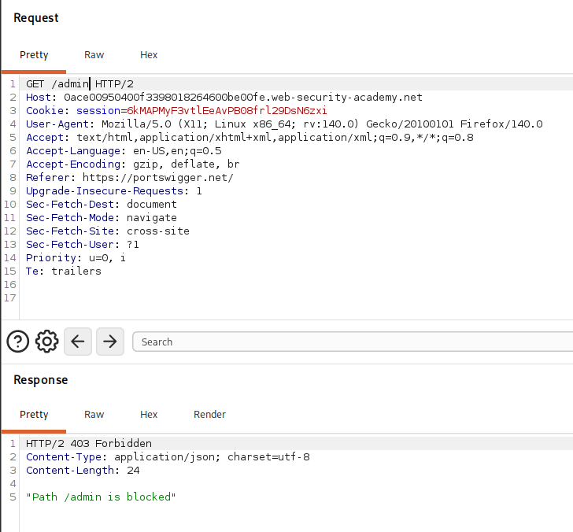Screen dimensions: 573x532
Task: Switch to the Request Hex tab
Action: 149,55
